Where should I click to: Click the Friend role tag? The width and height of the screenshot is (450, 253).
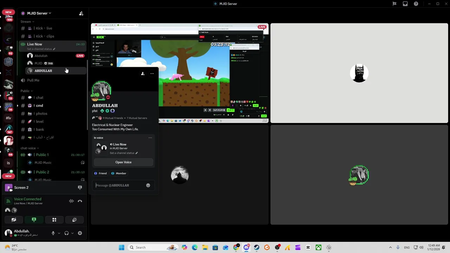101,173
